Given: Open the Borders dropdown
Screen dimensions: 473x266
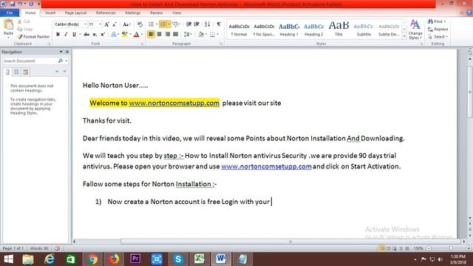Looking at the screenshot, I should click(214, 35).
